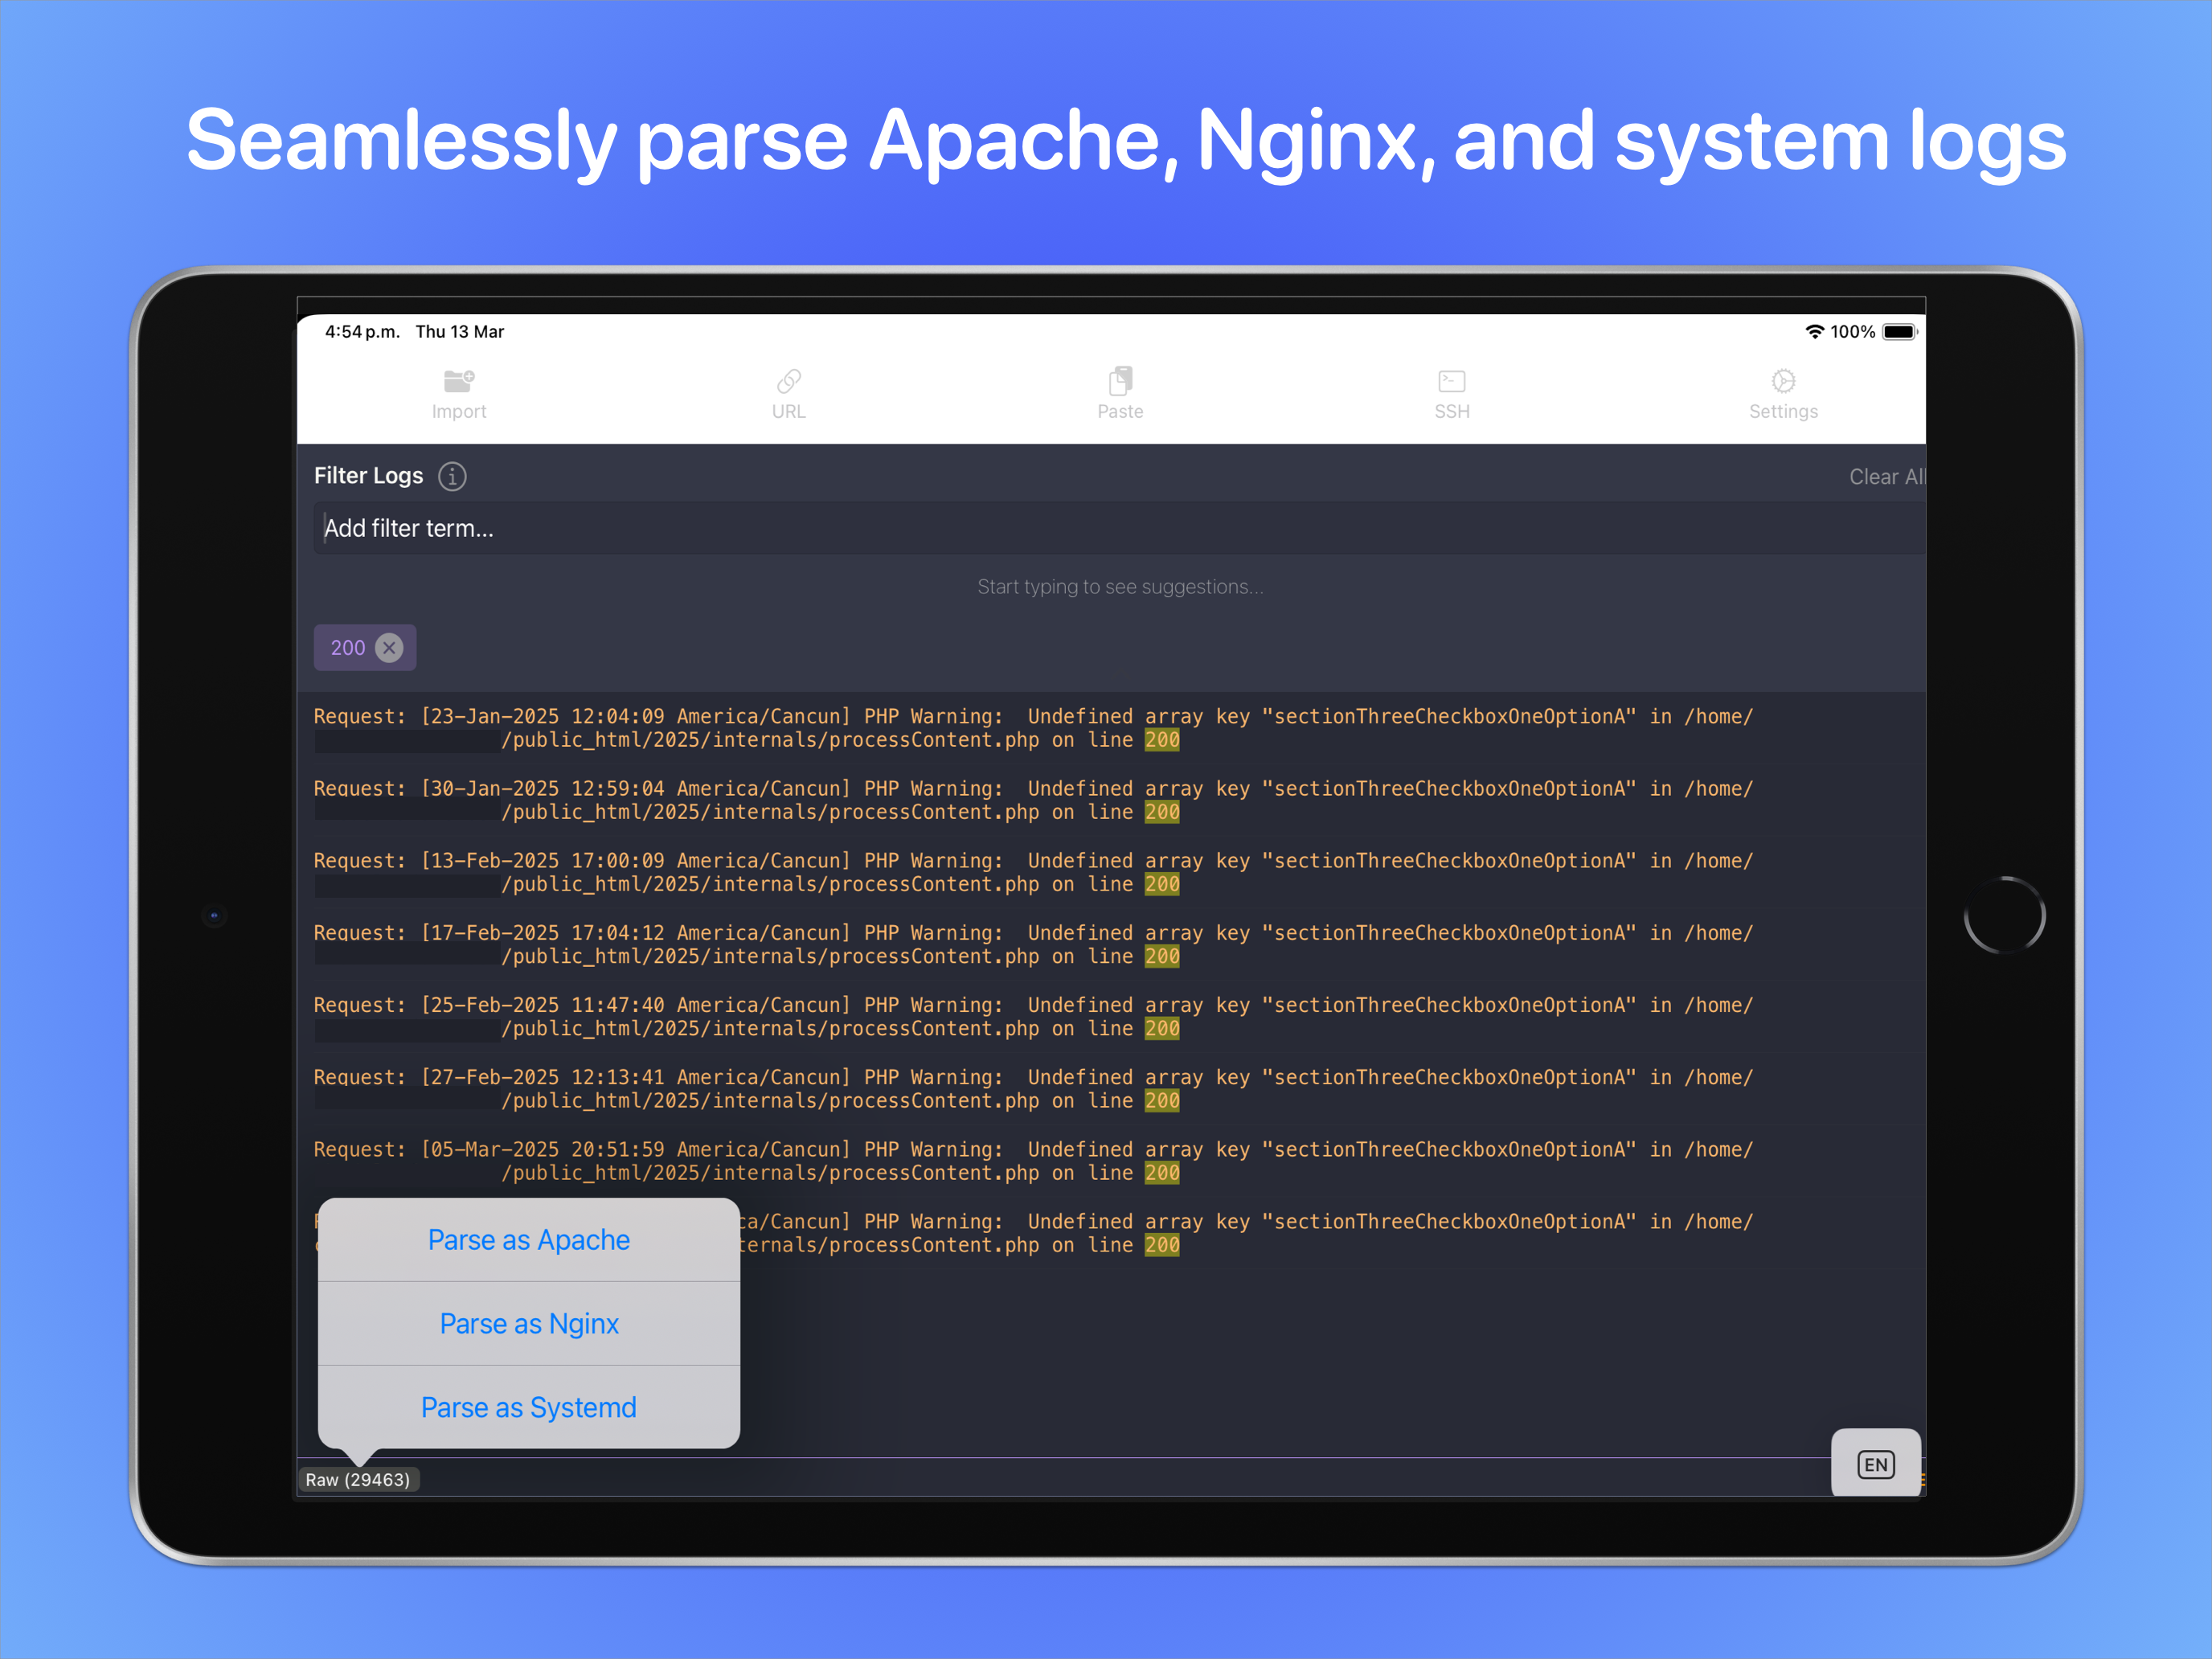Select log entry dated 25-Feb-2025 11:47:40

[x=1110, y=1017]
